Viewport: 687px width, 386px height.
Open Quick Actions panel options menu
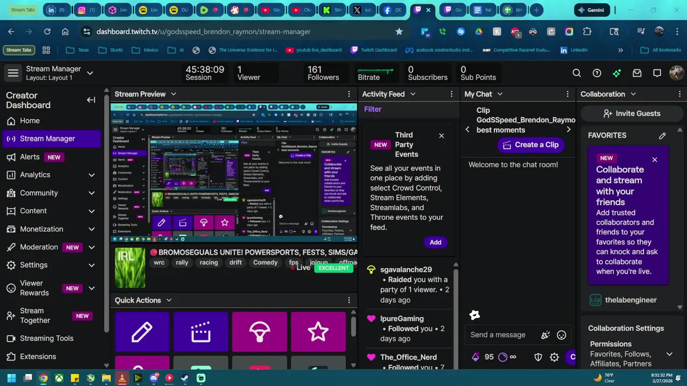click(x=349, y=300)
